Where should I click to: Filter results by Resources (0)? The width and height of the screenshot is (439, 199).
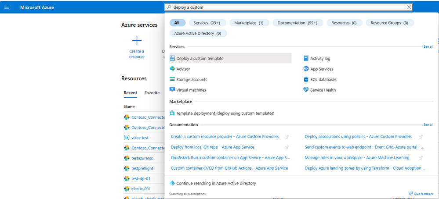(344, 23)
